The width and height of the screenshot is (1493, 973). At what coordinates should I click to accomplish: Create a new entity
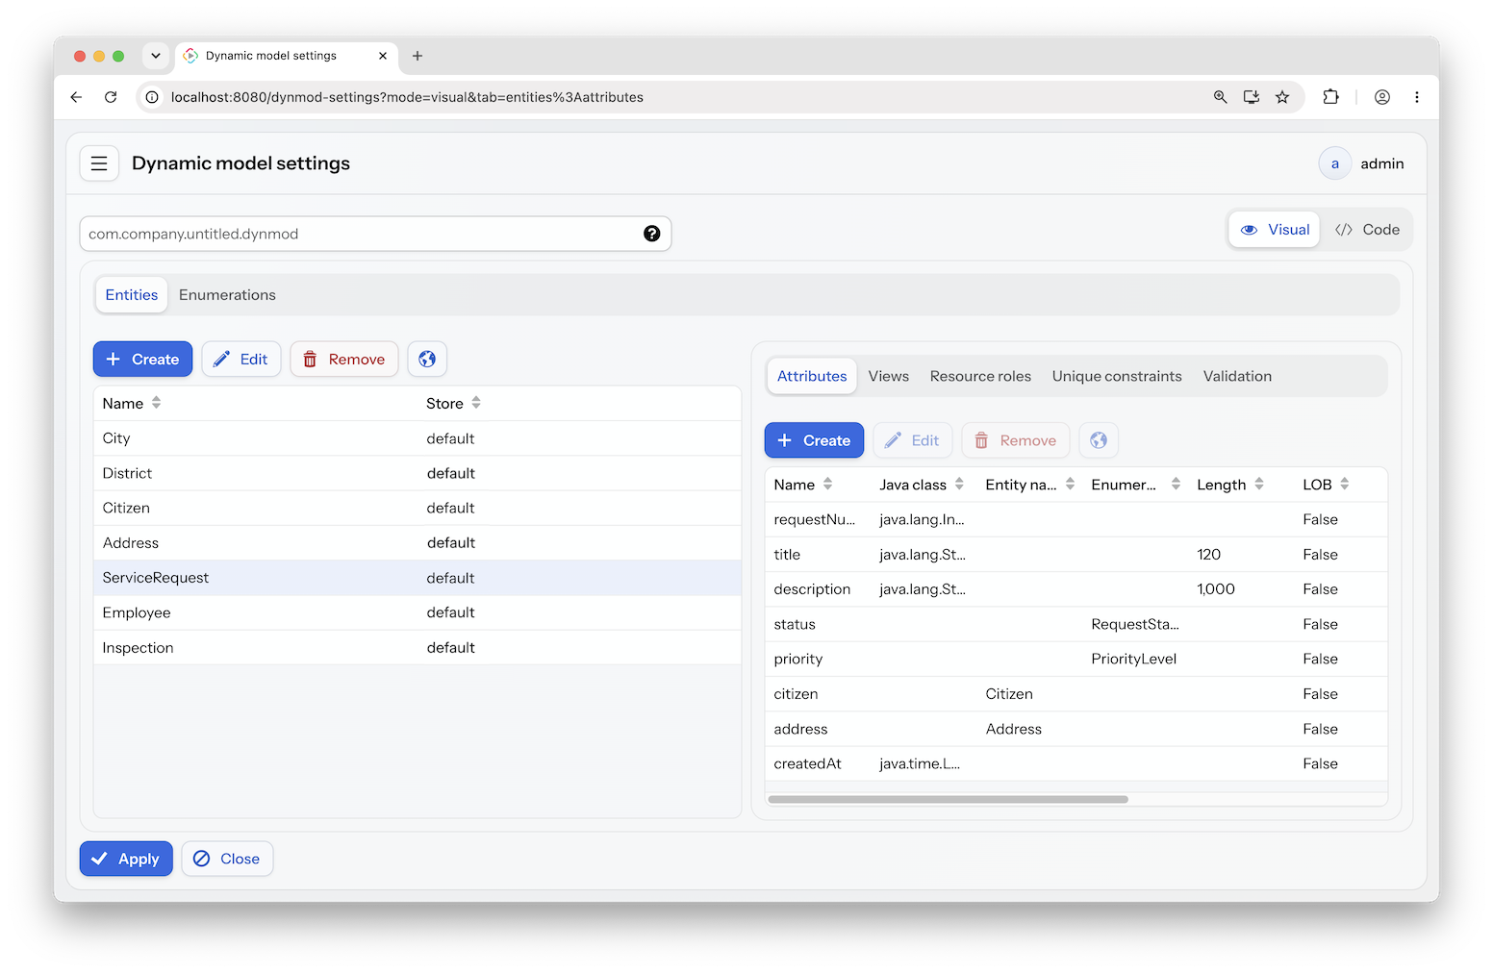[142, 359]
